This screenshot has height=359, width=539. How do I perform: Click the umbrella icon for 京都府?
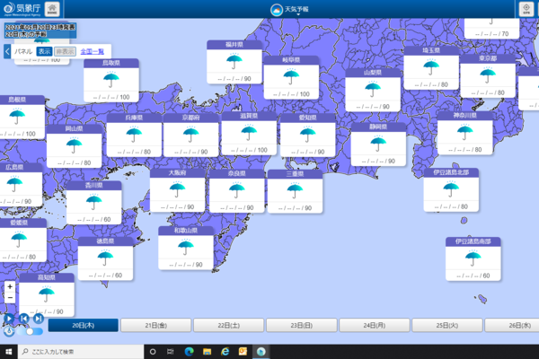[190, 134]
